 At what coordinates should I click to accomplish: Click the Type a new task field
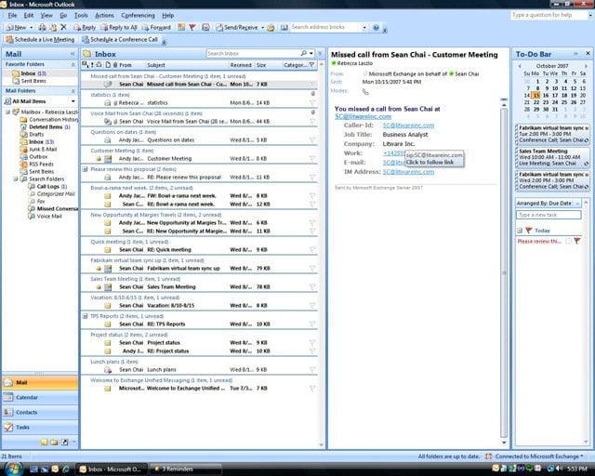pos(549,215)
